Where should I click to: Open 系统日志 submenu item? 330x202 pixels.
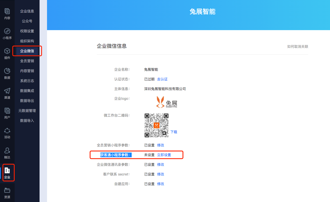[27, 81]
